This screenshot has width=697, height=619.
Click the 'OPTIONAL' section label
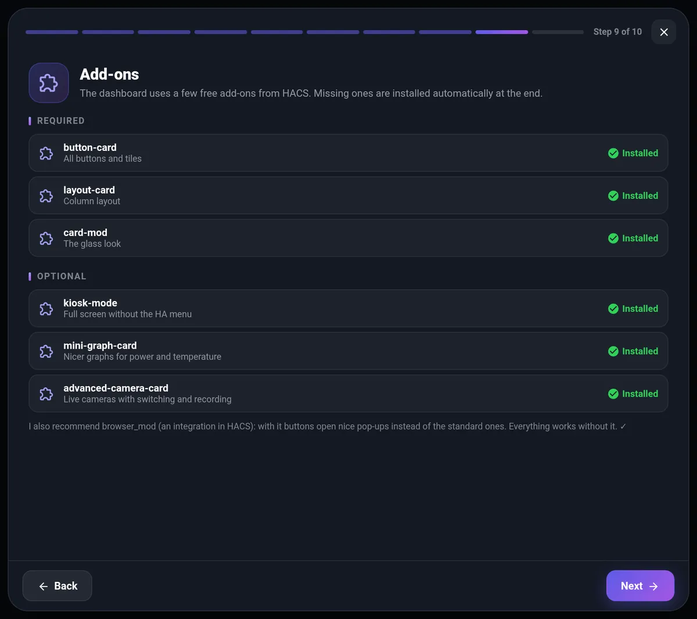pyautogui.click(x=62, y=276)
